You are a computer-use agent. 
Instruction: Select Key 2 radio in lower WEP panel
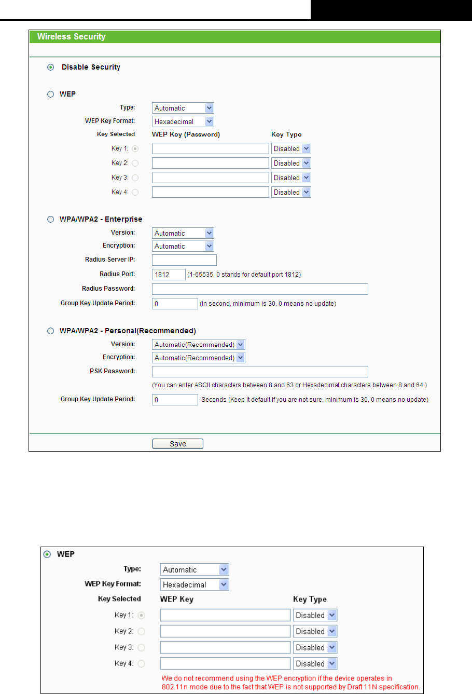pos(142,631)
